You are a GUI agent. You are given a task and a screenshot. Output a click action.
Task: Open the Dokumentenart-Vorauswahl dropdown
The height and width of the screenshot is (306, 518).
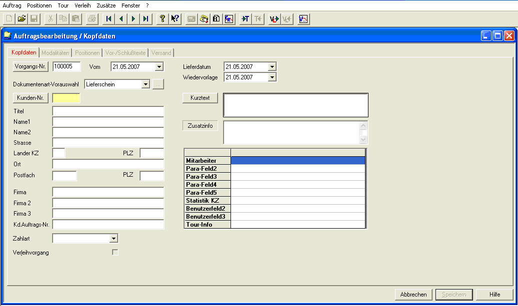pos(145,84)
